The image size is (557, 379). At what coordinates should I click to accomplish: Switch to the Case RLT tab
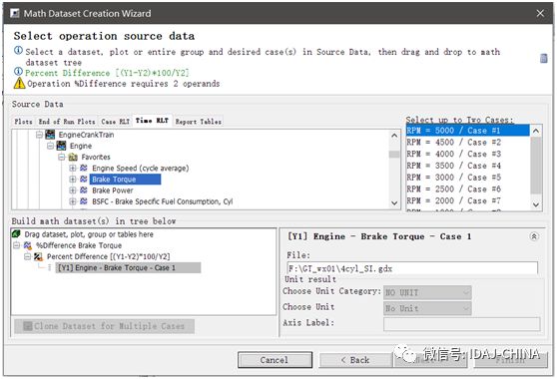coord(115,122)
